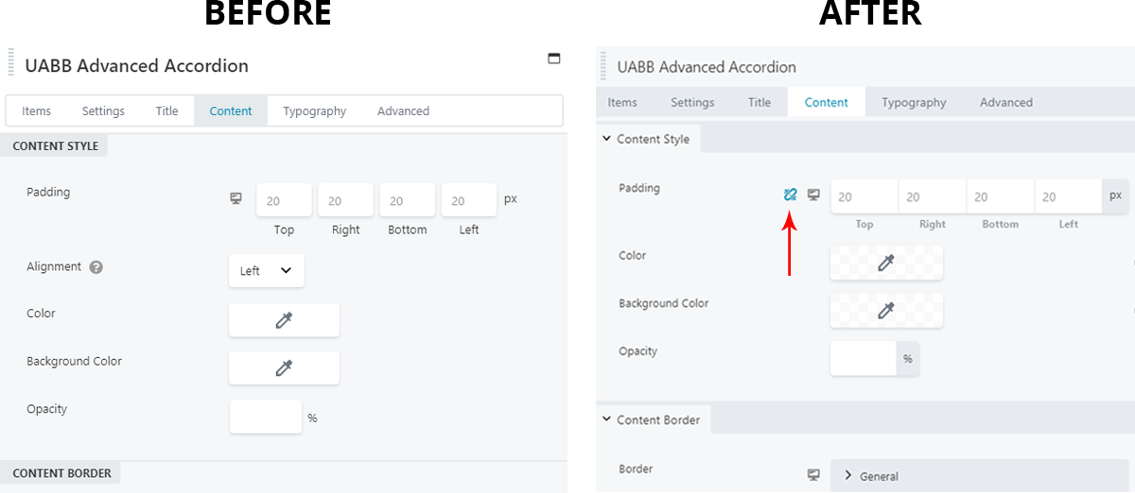This screenshot has width=1135, height=493.
Task: Click responsive device icon beside right panel Padding
Action: click(813, 195)
